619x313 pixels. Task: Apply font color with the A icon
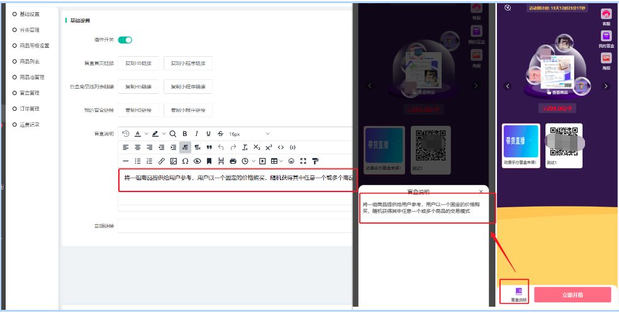138,134
